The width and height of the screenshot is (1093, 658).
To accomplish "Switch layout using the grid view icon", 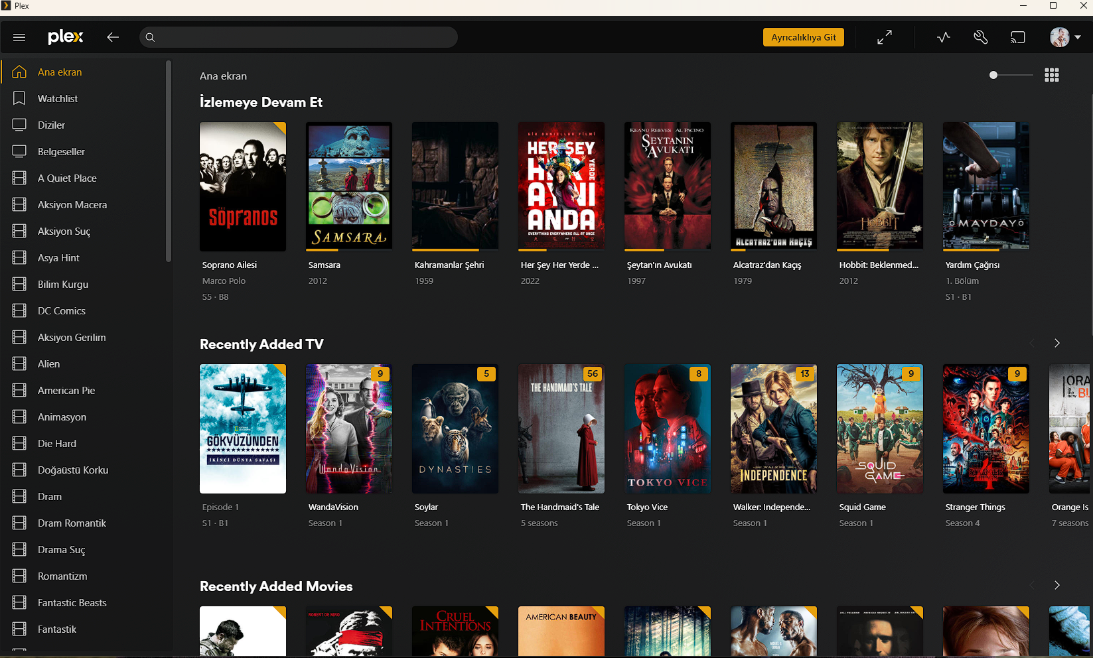I will 1052,75.
